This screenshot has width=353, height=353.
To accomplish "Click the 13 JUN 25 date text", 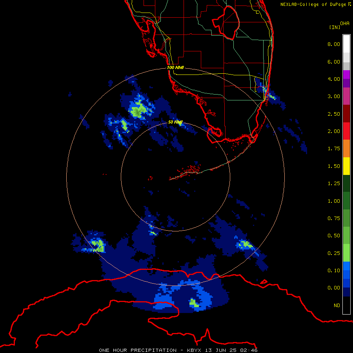I will point(220,350).
